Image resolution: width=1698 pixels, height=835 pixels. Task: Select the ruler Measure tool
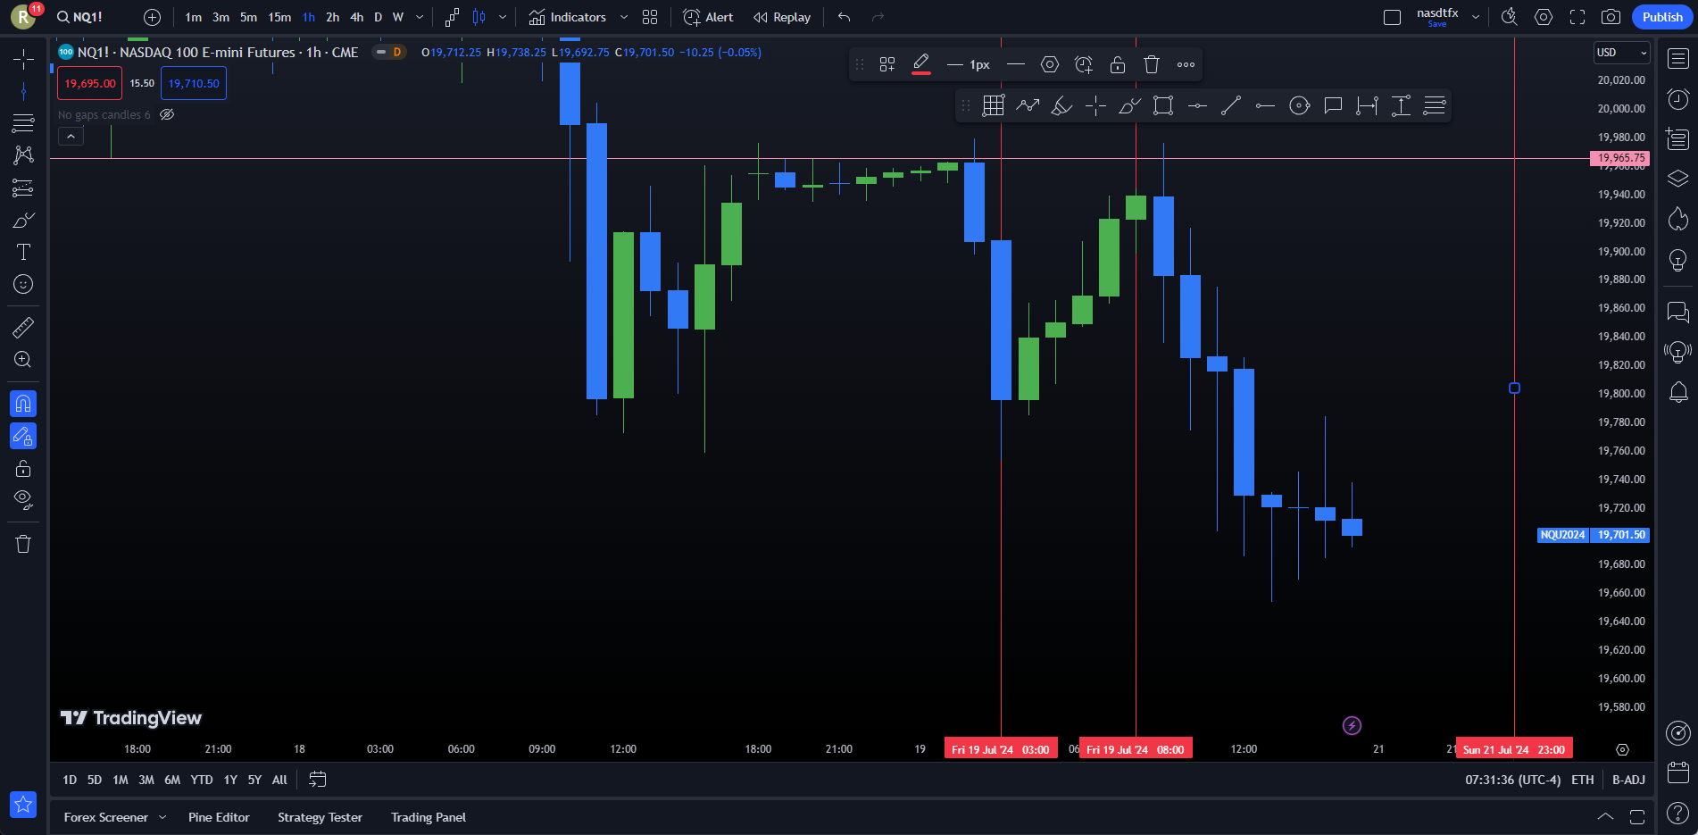(23, 327)
